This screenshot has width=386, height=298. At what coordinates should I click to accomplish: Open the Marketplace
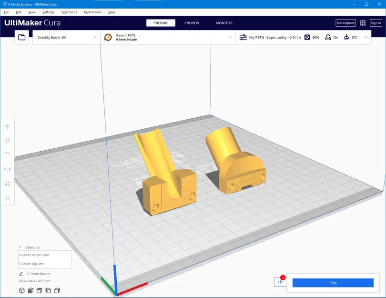coord(345,23)
